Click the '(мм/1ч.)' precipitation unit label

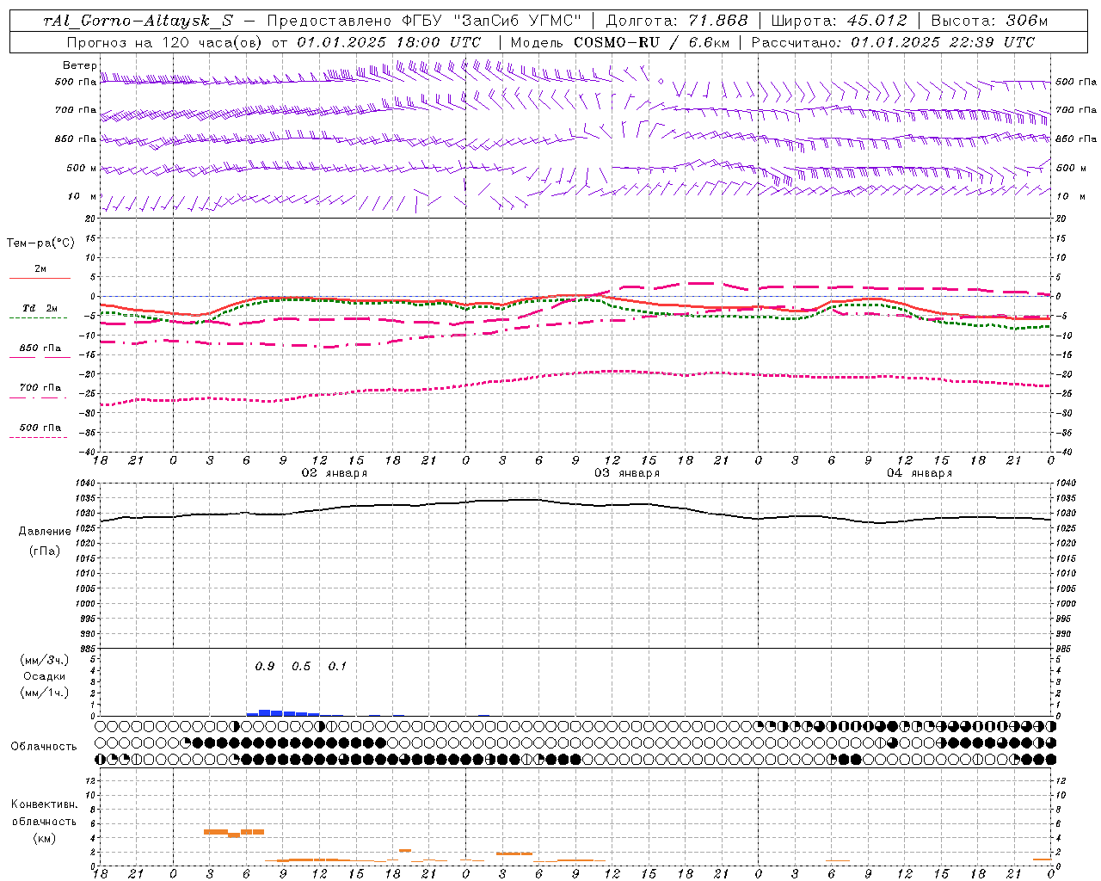(45, 693)
